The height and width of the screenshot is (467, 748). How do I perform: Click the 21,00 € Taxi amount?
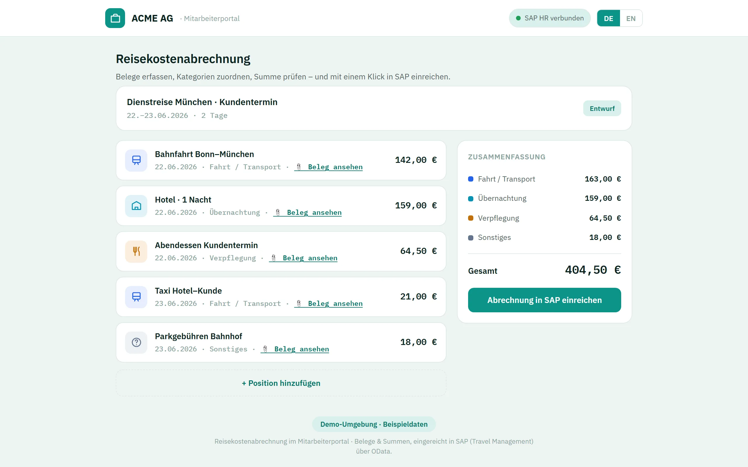pyautogui.click(x=418, y=297)
